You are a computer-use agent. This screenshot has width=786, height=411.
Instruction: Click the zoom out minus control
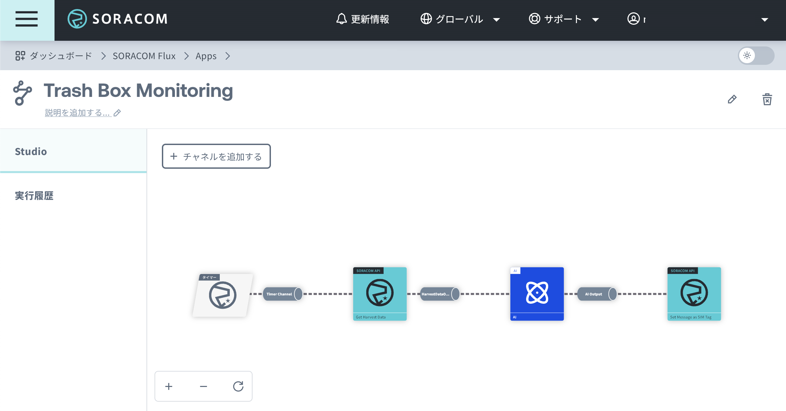pos(203,387)
